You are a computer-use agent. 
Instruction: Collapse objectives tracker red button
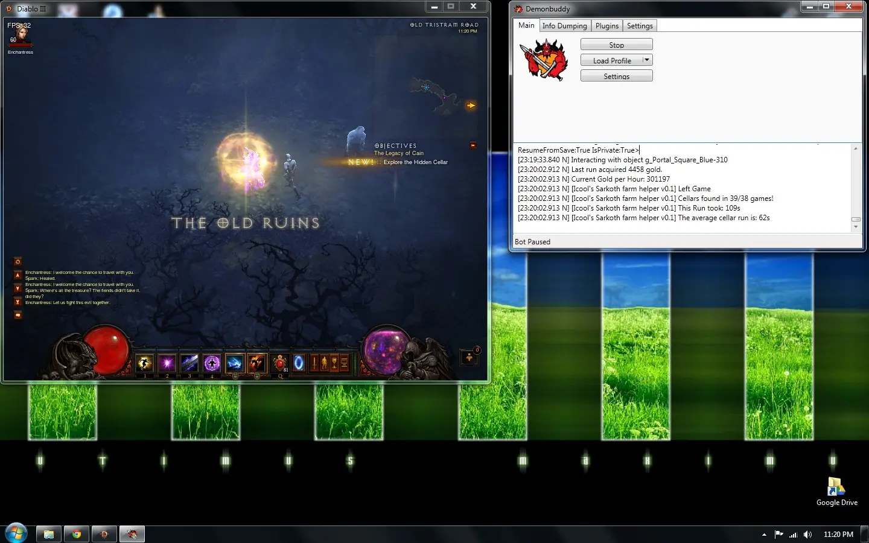coord(473,145)
